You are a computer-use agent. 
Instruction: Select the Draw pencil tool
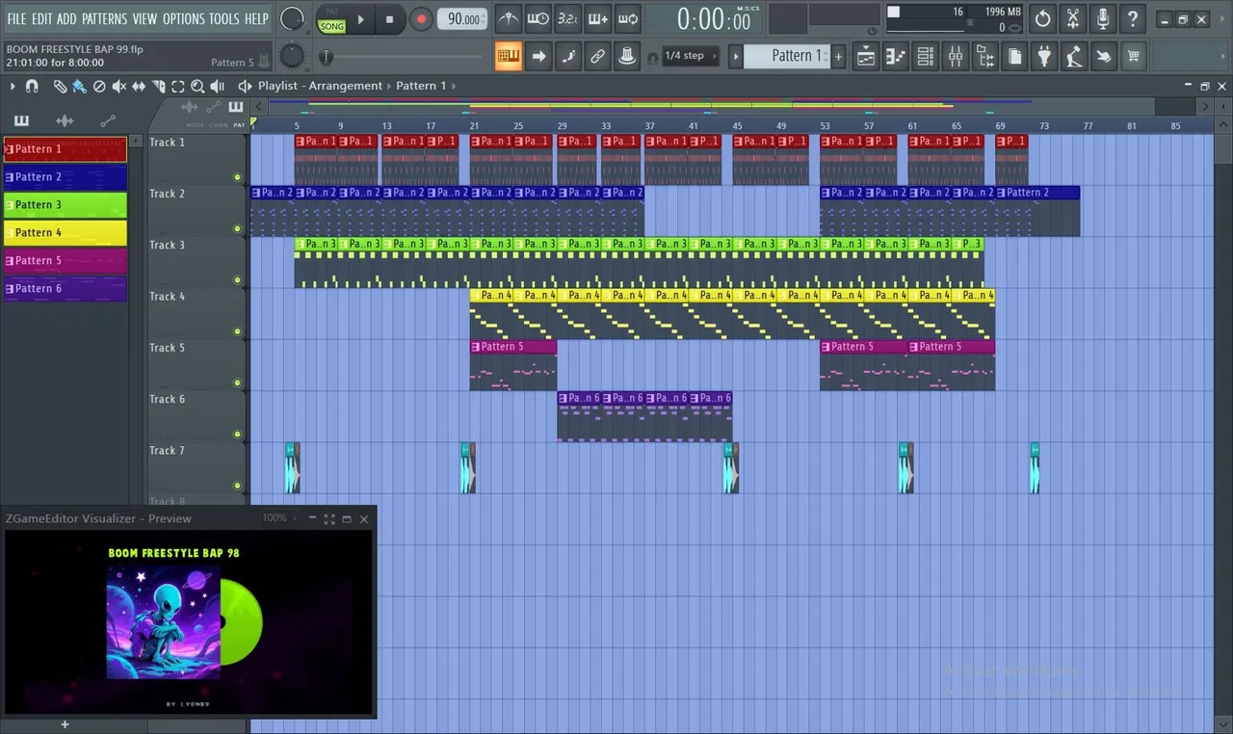pos(60,87)
